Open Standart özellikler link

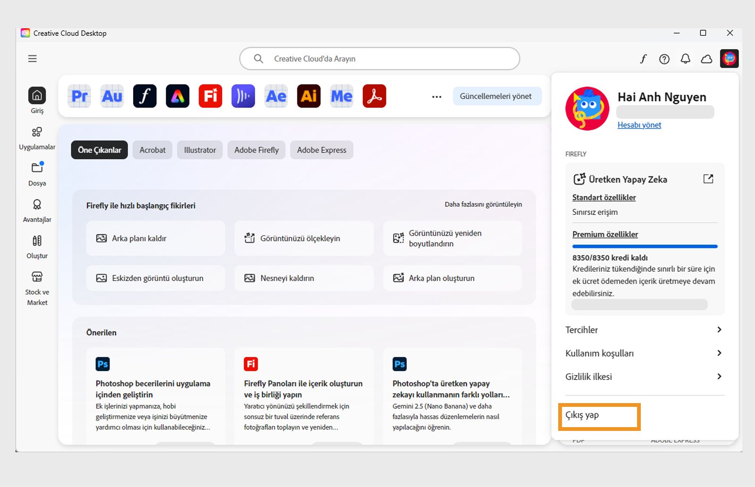point(604,198)
